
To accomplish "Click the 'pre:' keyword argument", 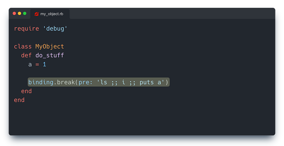I will (x=86, y=83).
